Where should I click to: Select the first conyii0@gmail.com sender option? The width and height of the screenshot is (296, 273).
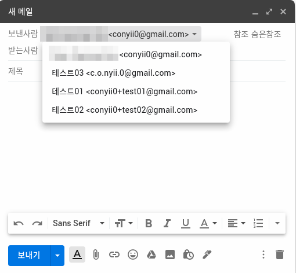tap(136, 54)
